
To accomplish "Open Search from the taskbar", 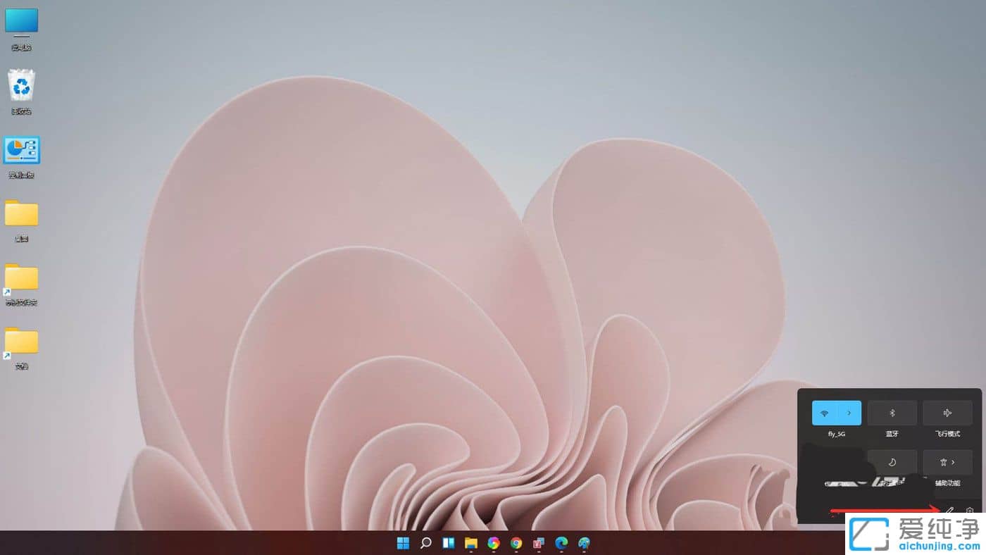I will 425,543.
